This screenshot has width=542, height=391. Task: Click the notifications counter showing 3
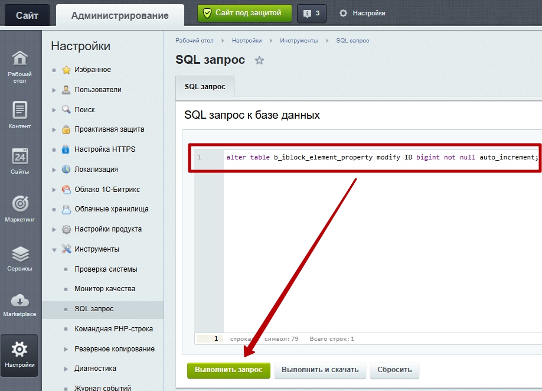coord(311,13)
